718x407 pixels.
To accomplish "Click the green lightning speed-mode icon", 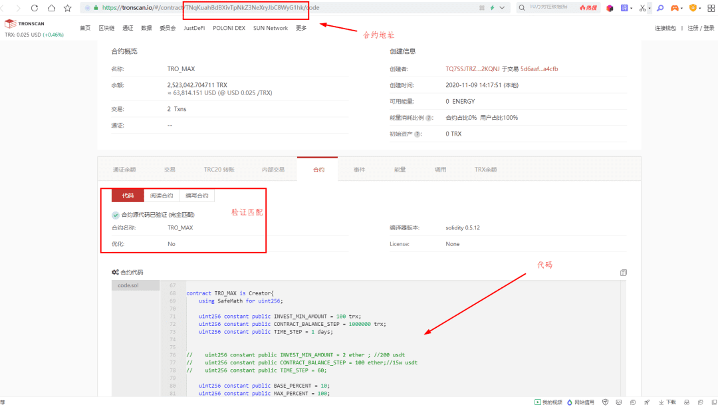I will point(492,8).
